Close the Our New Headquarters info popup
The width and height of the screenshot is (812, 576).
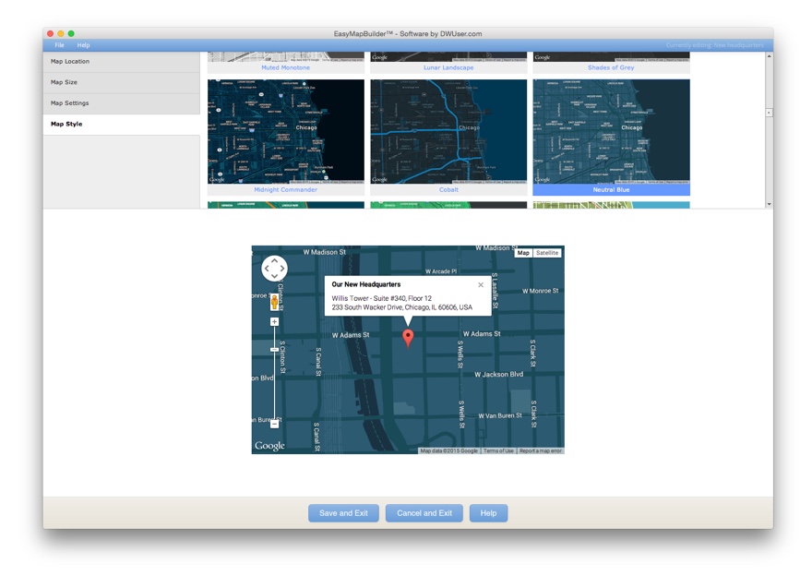tap(481, 285)
